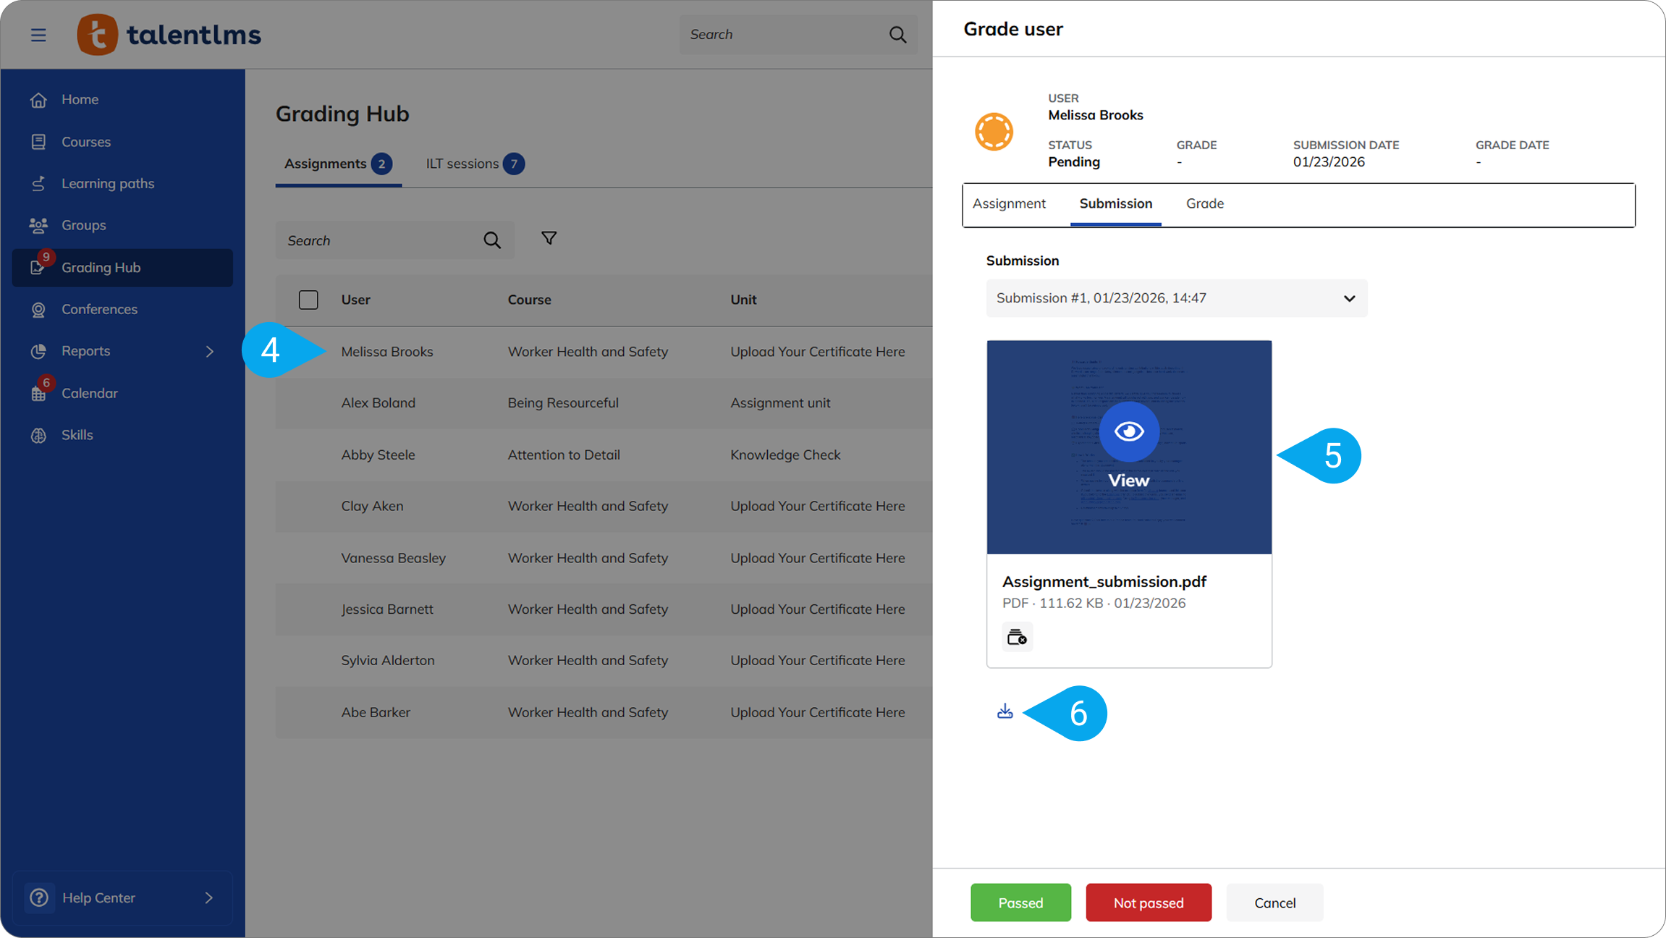This screenshot has height=938, width=1666.
Task: Expand the Reports submenu chevron
Action: coord(210,351)
